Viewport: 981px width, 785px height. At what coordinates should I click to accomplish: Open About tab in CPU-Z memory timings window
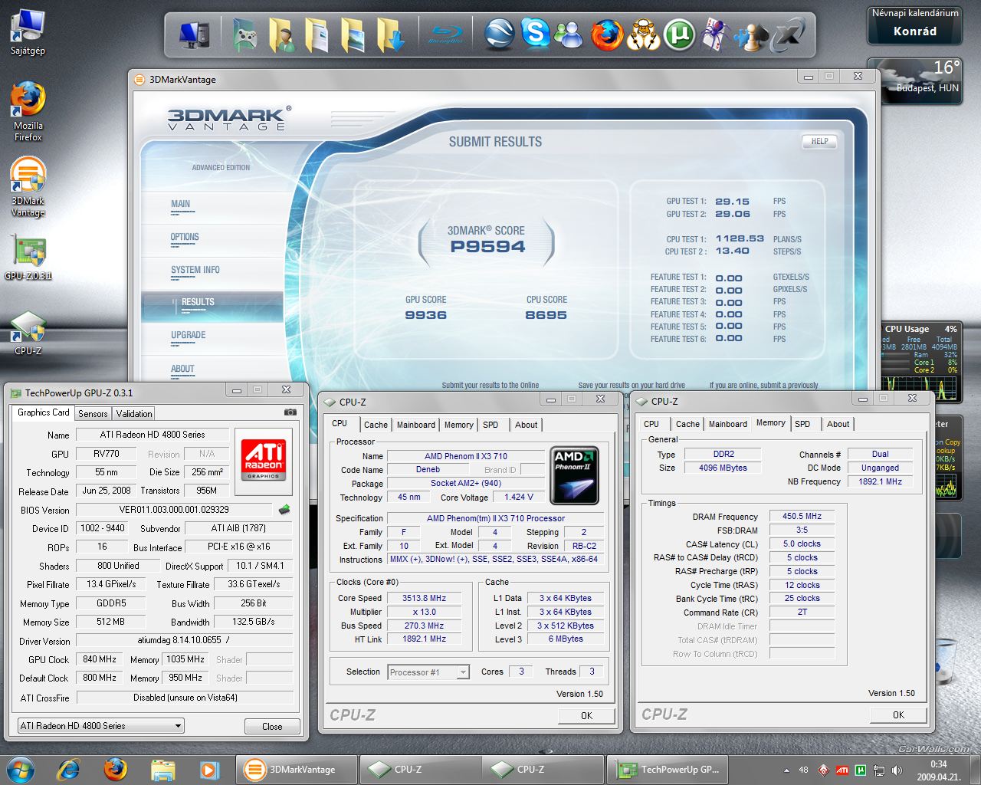click(838, 424)
